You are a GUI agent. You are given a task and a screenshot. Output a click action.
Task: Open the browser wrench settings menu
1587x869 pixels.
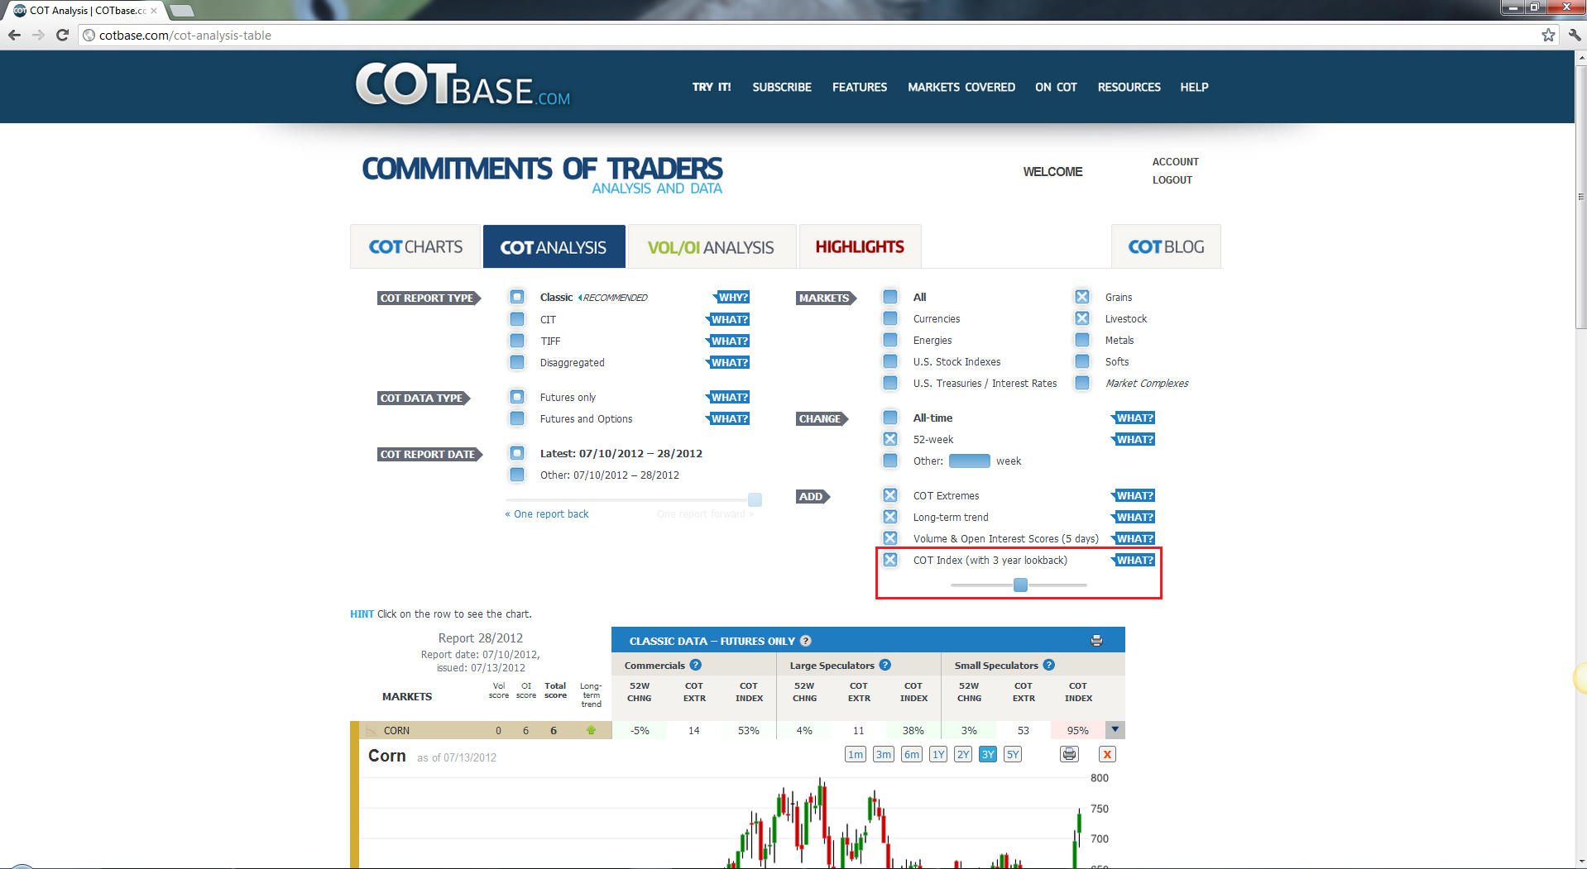tap(1574, 35)
